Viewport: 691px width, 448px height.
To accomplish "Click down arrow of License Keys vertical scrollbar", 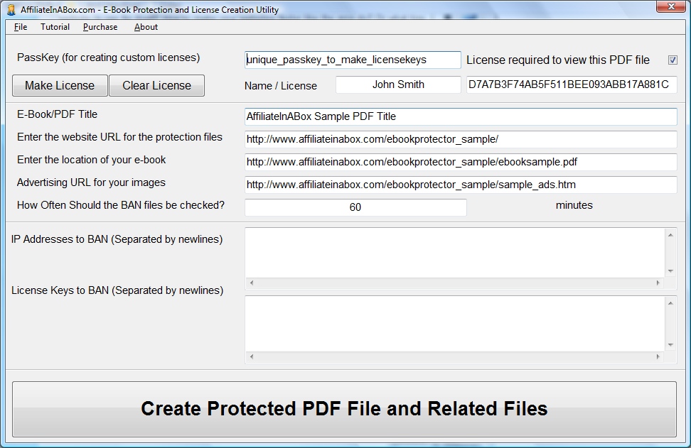I will coord(670,345).
